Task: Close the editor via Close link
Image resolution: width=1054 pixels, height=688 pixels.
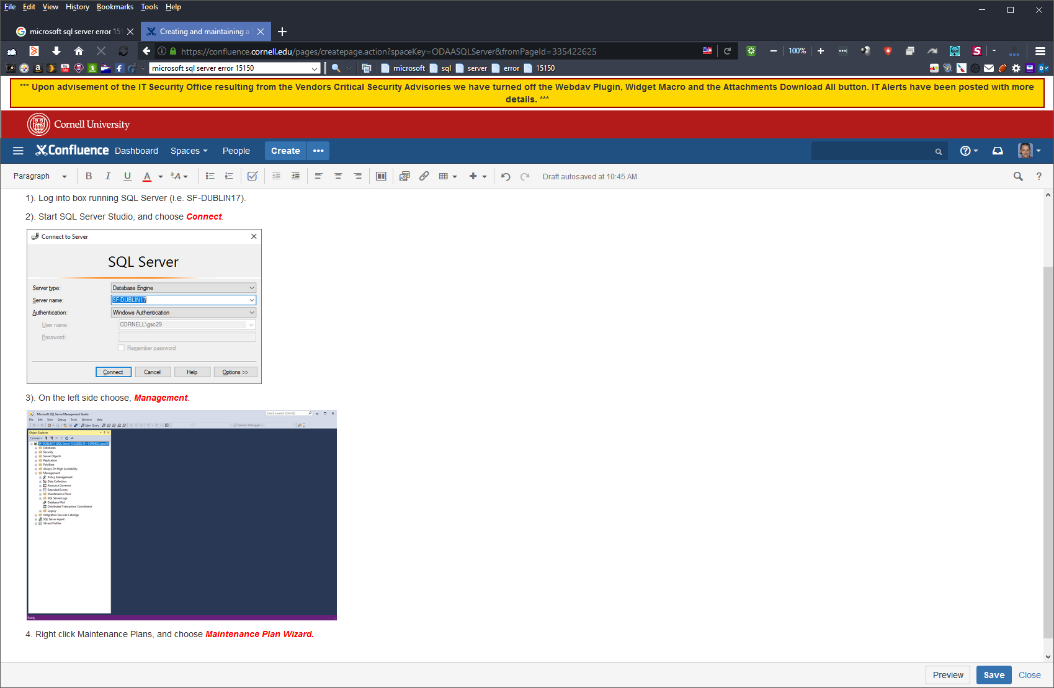Action: tap(1030, 675)
